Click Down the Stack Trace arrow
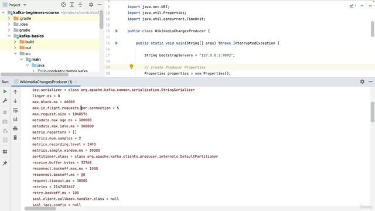This screenshot has height=211, width=375. [x=15, y=101]
